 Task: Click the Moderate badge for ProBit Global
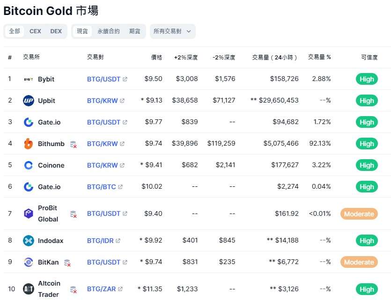click(359, 214)
